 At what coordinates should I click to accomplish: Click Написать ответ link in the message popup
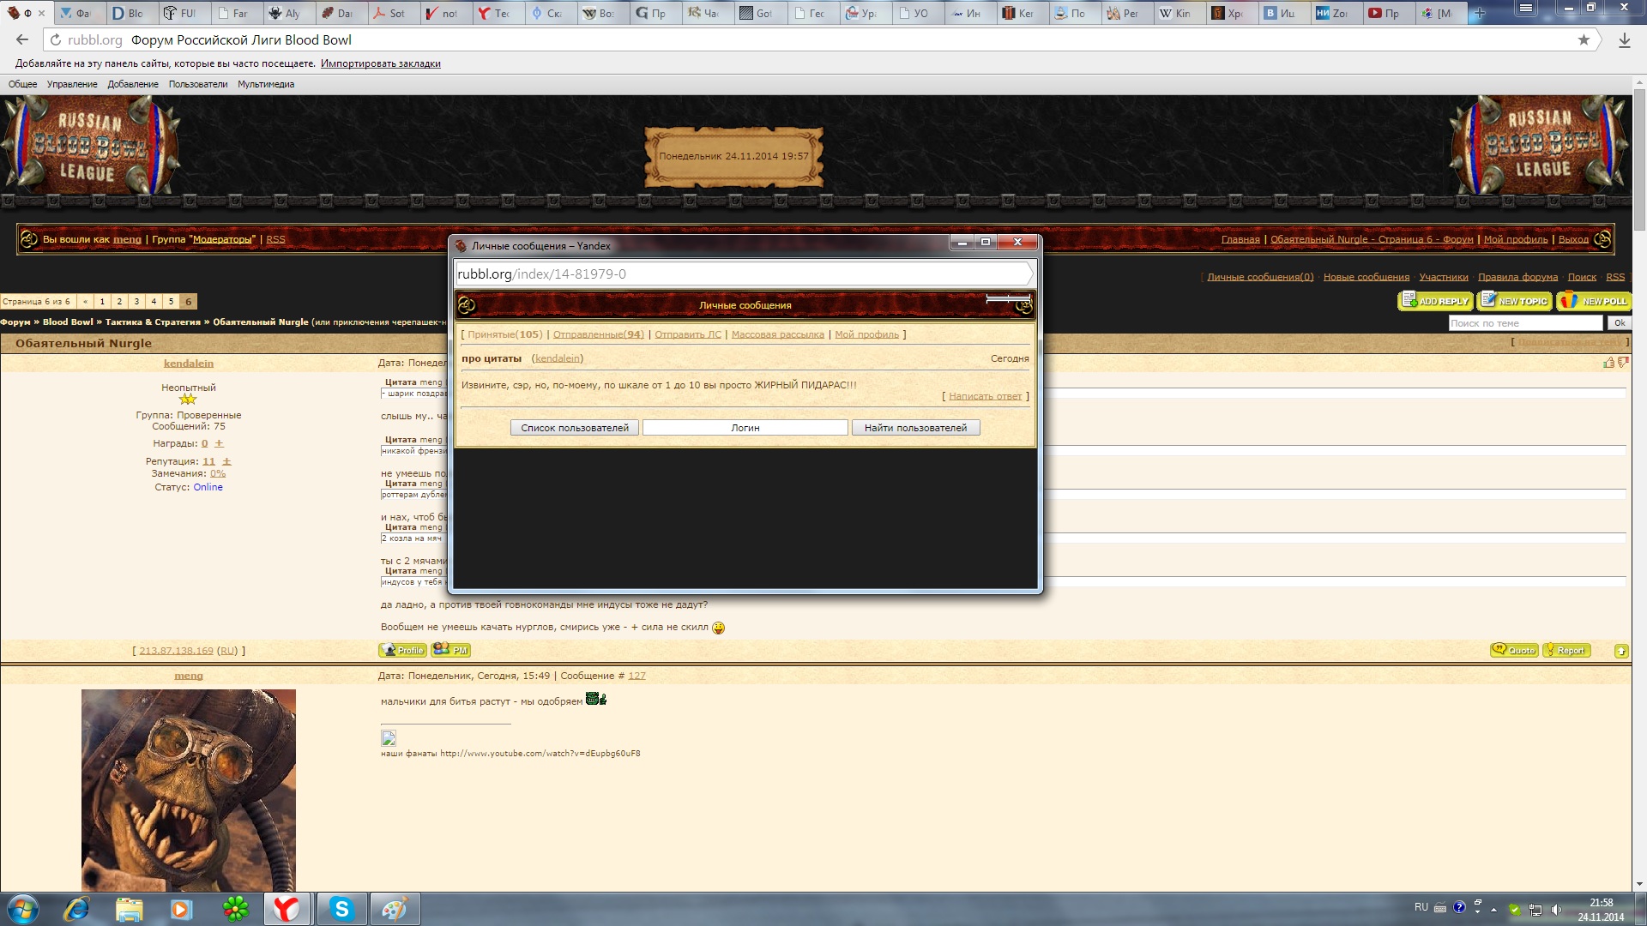[985, 396]
